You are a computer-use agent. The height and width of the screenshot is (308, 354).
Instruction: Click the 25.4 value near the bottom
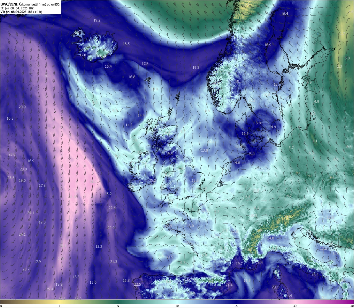tap(50, 289)
